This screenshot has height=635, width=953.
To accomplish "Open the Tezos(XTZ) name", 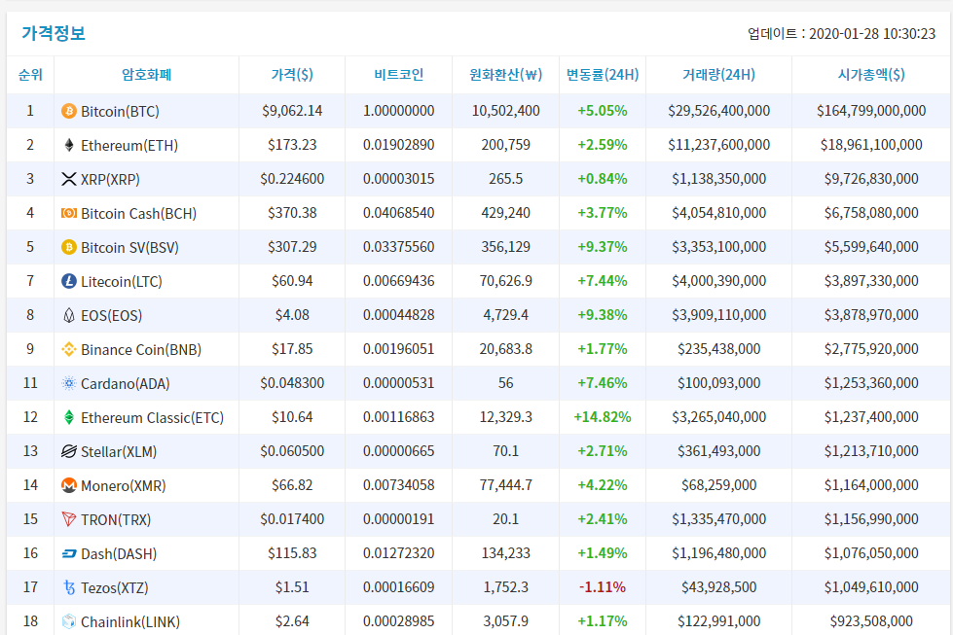I will pos(114,587).
